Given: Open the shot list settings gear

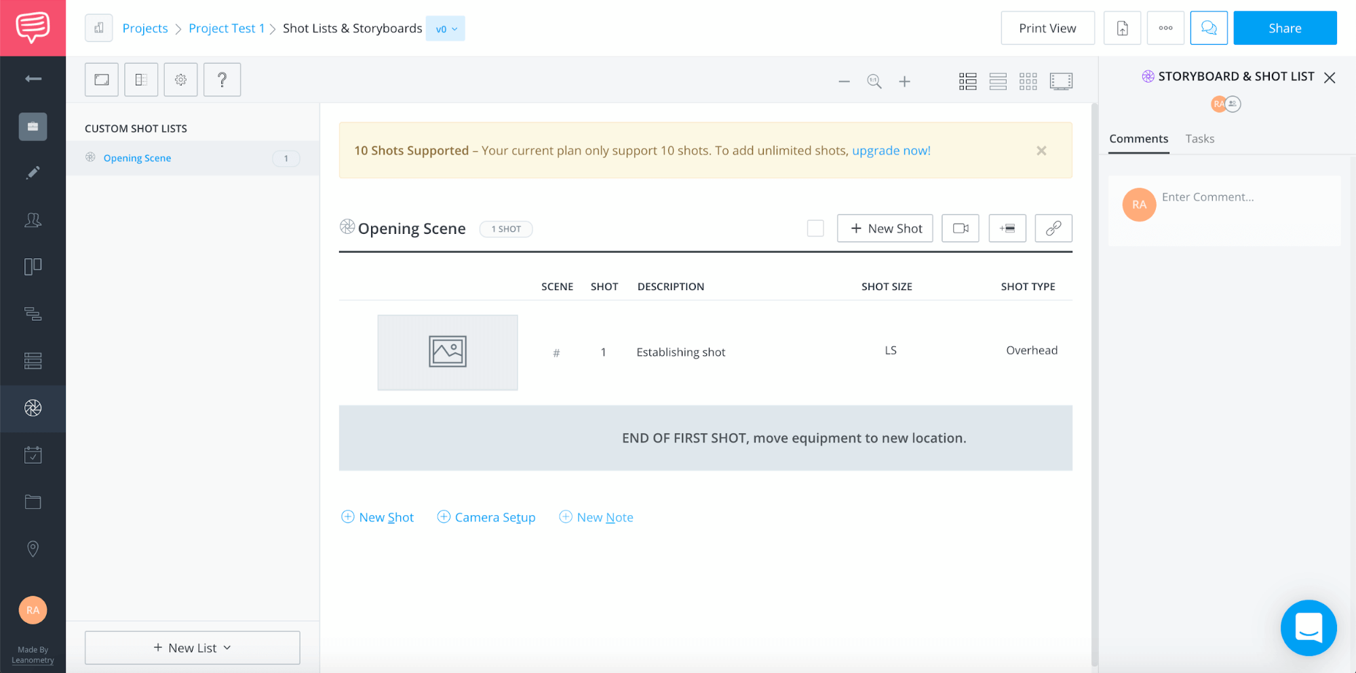Looking at the screenshot, I should pyautogui.click(x=180, y=80).
